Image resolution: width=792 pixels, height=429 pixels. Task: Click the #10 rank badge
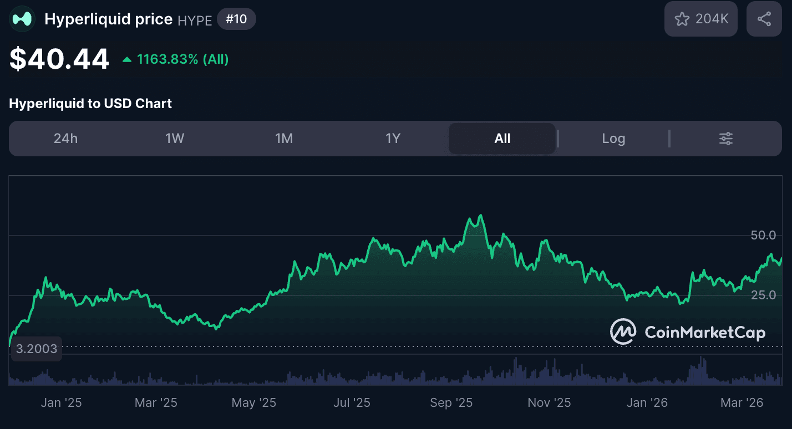point(236,19)
